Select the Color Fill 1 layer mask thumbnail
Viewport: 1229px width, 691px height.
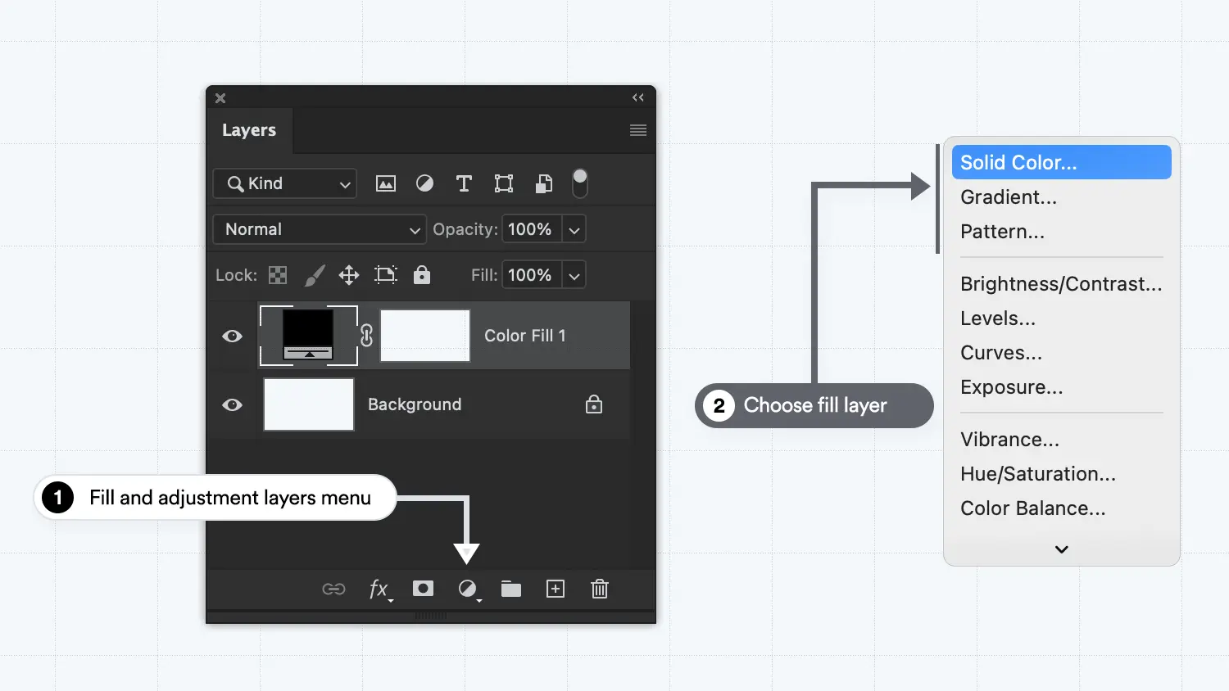425,335
